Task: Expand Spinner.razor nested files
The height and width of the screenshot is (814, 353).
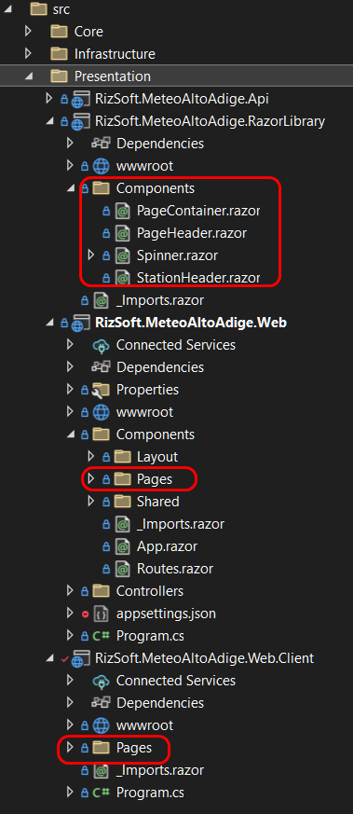Action: 91,255
